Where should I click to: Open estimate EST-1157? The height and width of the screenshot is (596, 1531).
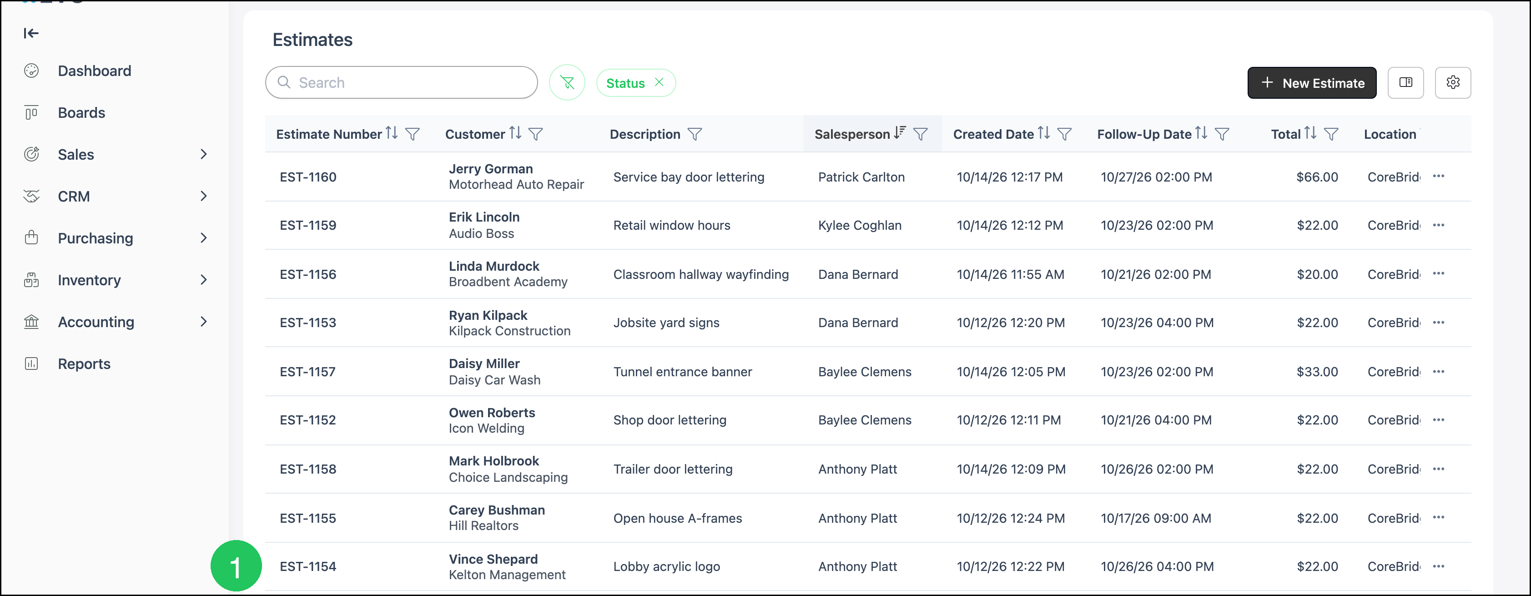coord(308,372)
